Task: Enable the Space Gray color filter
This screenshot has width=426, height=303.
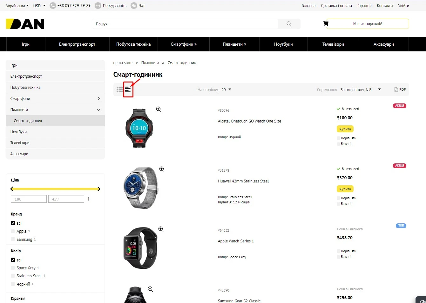Action: (13, 268)
